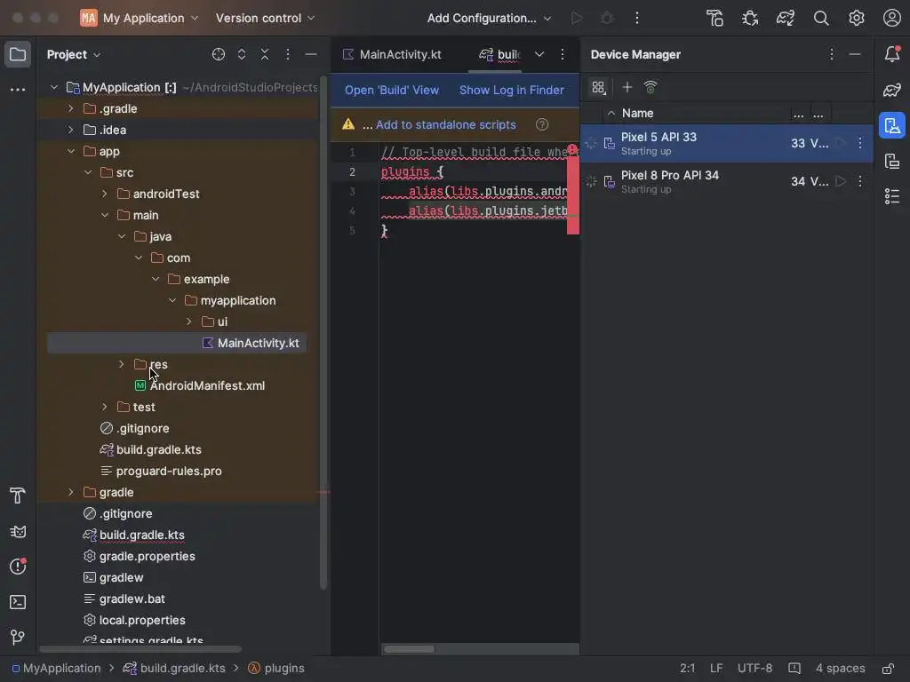The height and width of the screenshot is (682, 910).
Task: Open the Build hammer tool window
Action: click(18, 496)
